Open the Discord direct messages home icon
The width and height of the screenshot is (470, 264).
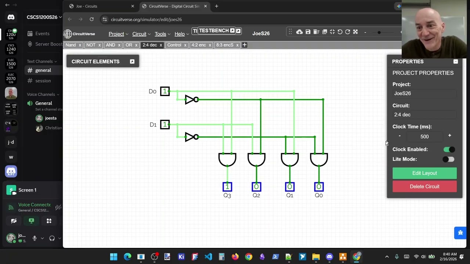click(11, 17)
